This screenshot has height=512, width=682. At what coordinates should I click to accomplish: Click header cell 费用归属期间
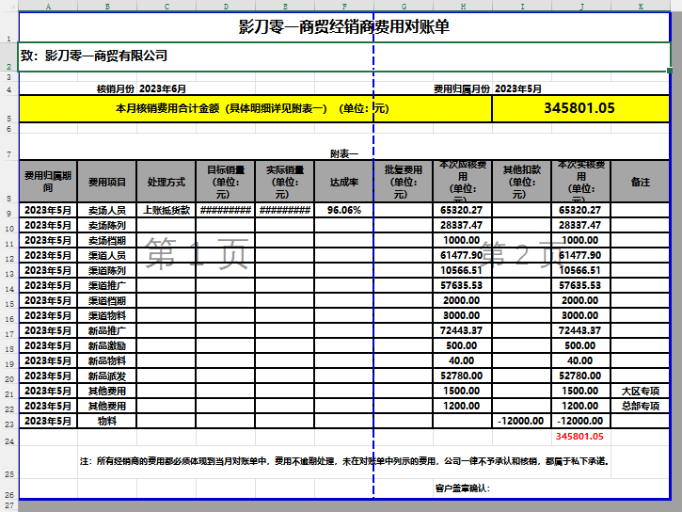(x=48, y=182)
